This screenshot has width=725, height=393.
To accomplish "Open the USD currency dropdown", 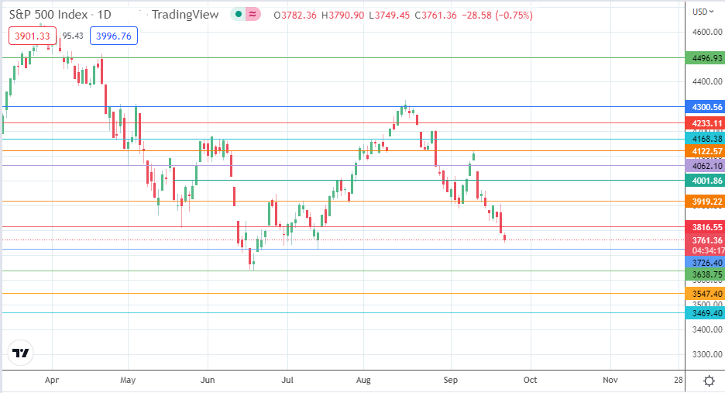I will (x=704, y=12).
